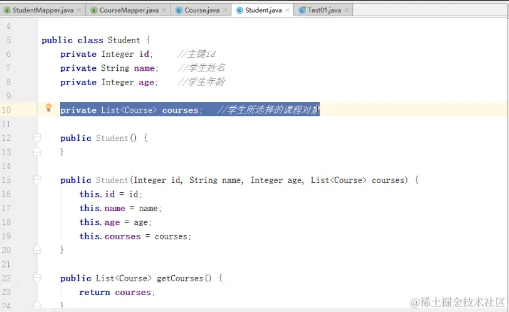This screenshot has height=312, width=509.
Task: Collapse the getCourses() method fold at line 22
Action: click(37, 278)
